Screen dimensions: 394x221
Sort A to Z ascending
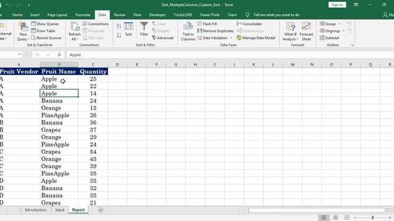[x=119, y=26]
